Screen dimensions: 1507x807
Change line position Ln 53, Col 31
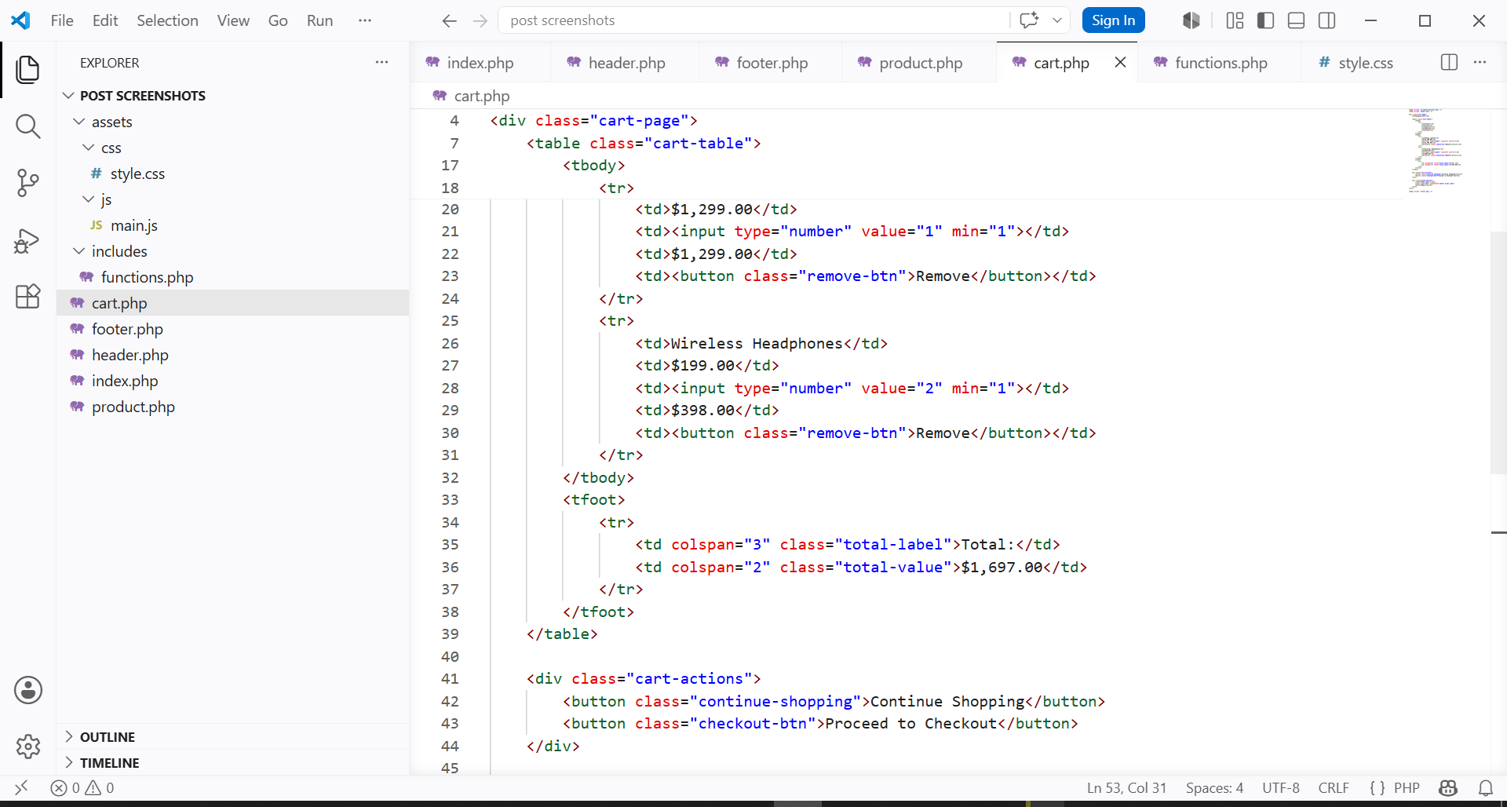coord(1126,787)
